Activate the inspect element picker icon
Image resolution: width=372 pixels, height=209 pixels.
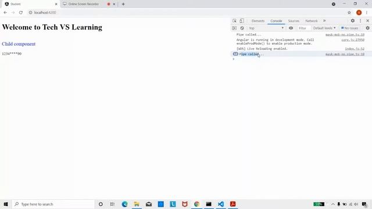tap(234, 21)
